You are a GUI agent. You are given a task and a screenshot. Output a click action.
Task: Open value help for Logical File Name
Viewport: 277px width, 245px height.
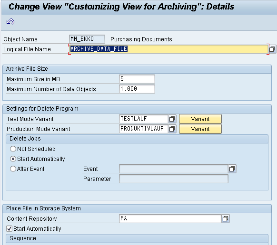[272, 49]
